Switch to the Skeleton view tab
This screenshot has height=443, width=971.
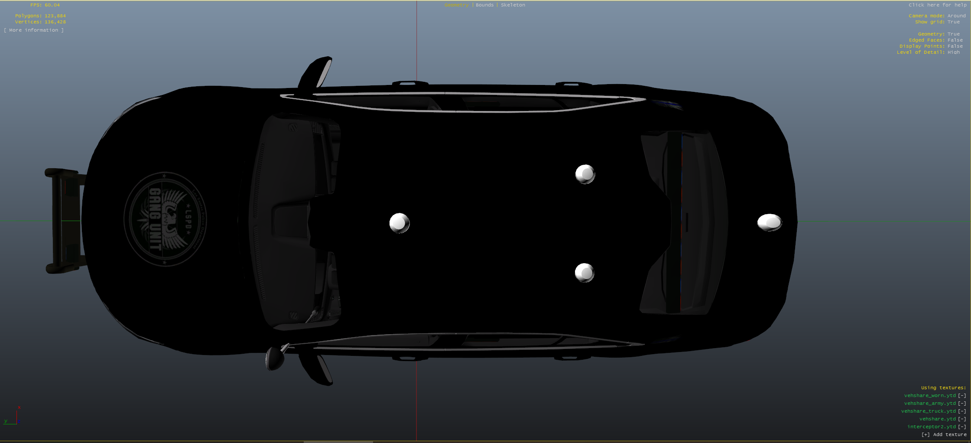coord(513,5)
